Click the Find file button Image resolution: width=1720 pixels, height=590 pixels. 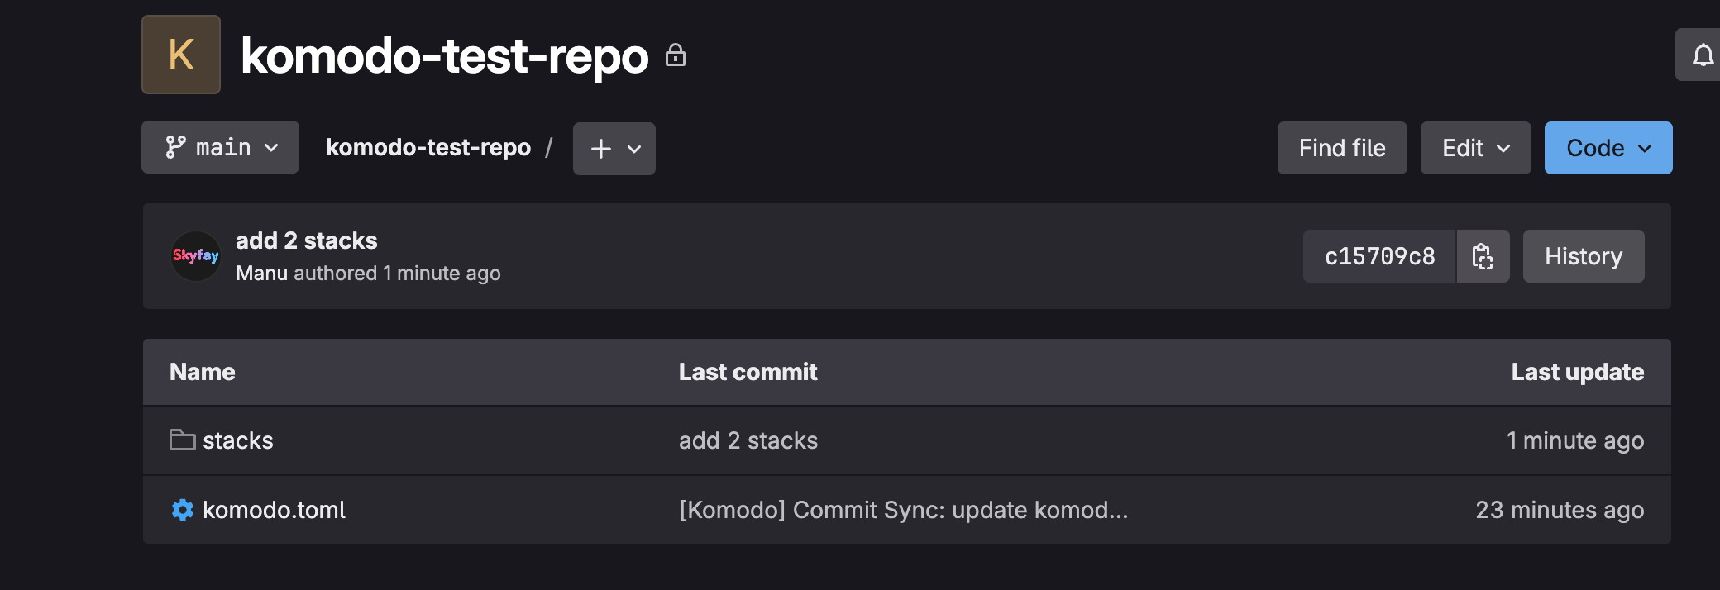pyautogui.click(x=1341, y=148)
